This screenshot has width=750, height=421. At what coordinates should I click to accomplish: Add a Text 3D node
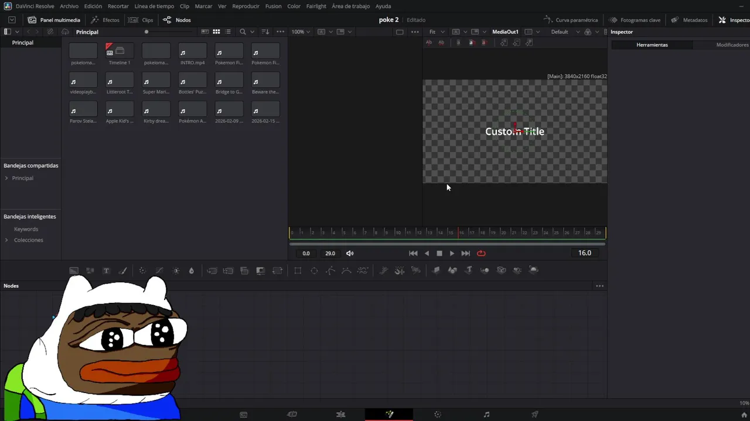point(469,270)
